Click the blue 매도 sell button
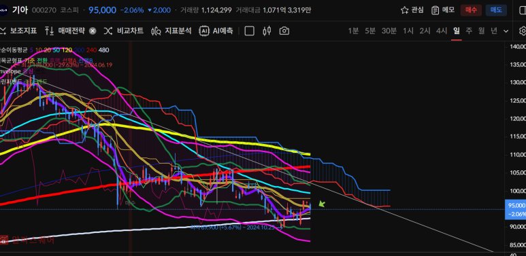The height and width of the screenshot is (256, 526). 496,10
